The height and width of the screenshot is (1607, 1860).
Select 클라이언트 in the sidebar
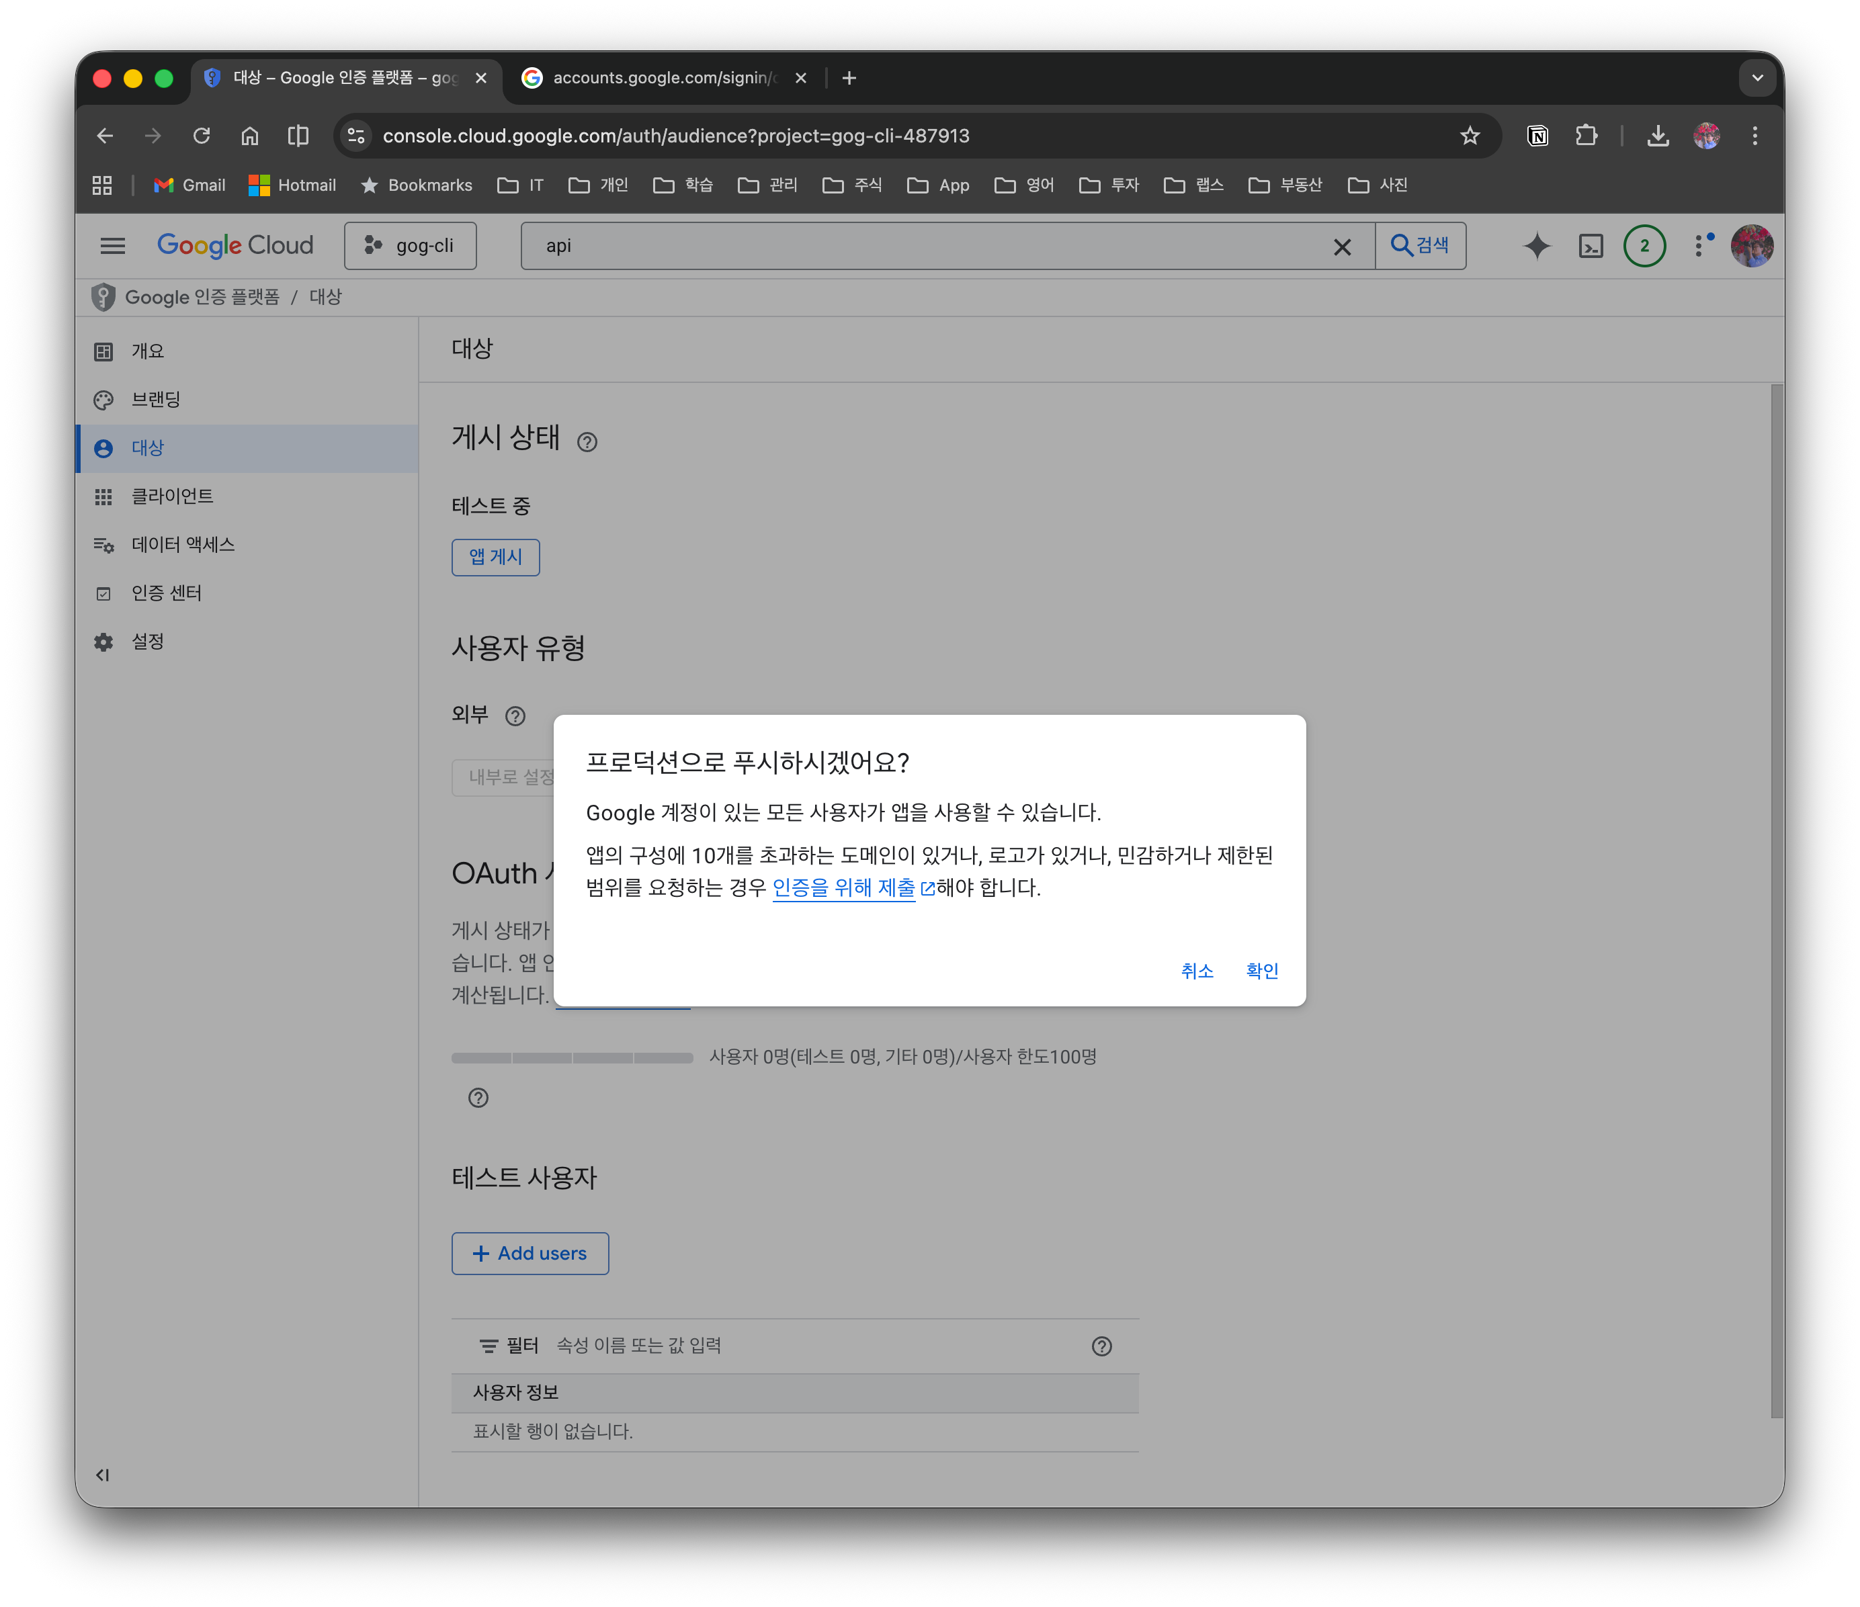tap(172, 496)
